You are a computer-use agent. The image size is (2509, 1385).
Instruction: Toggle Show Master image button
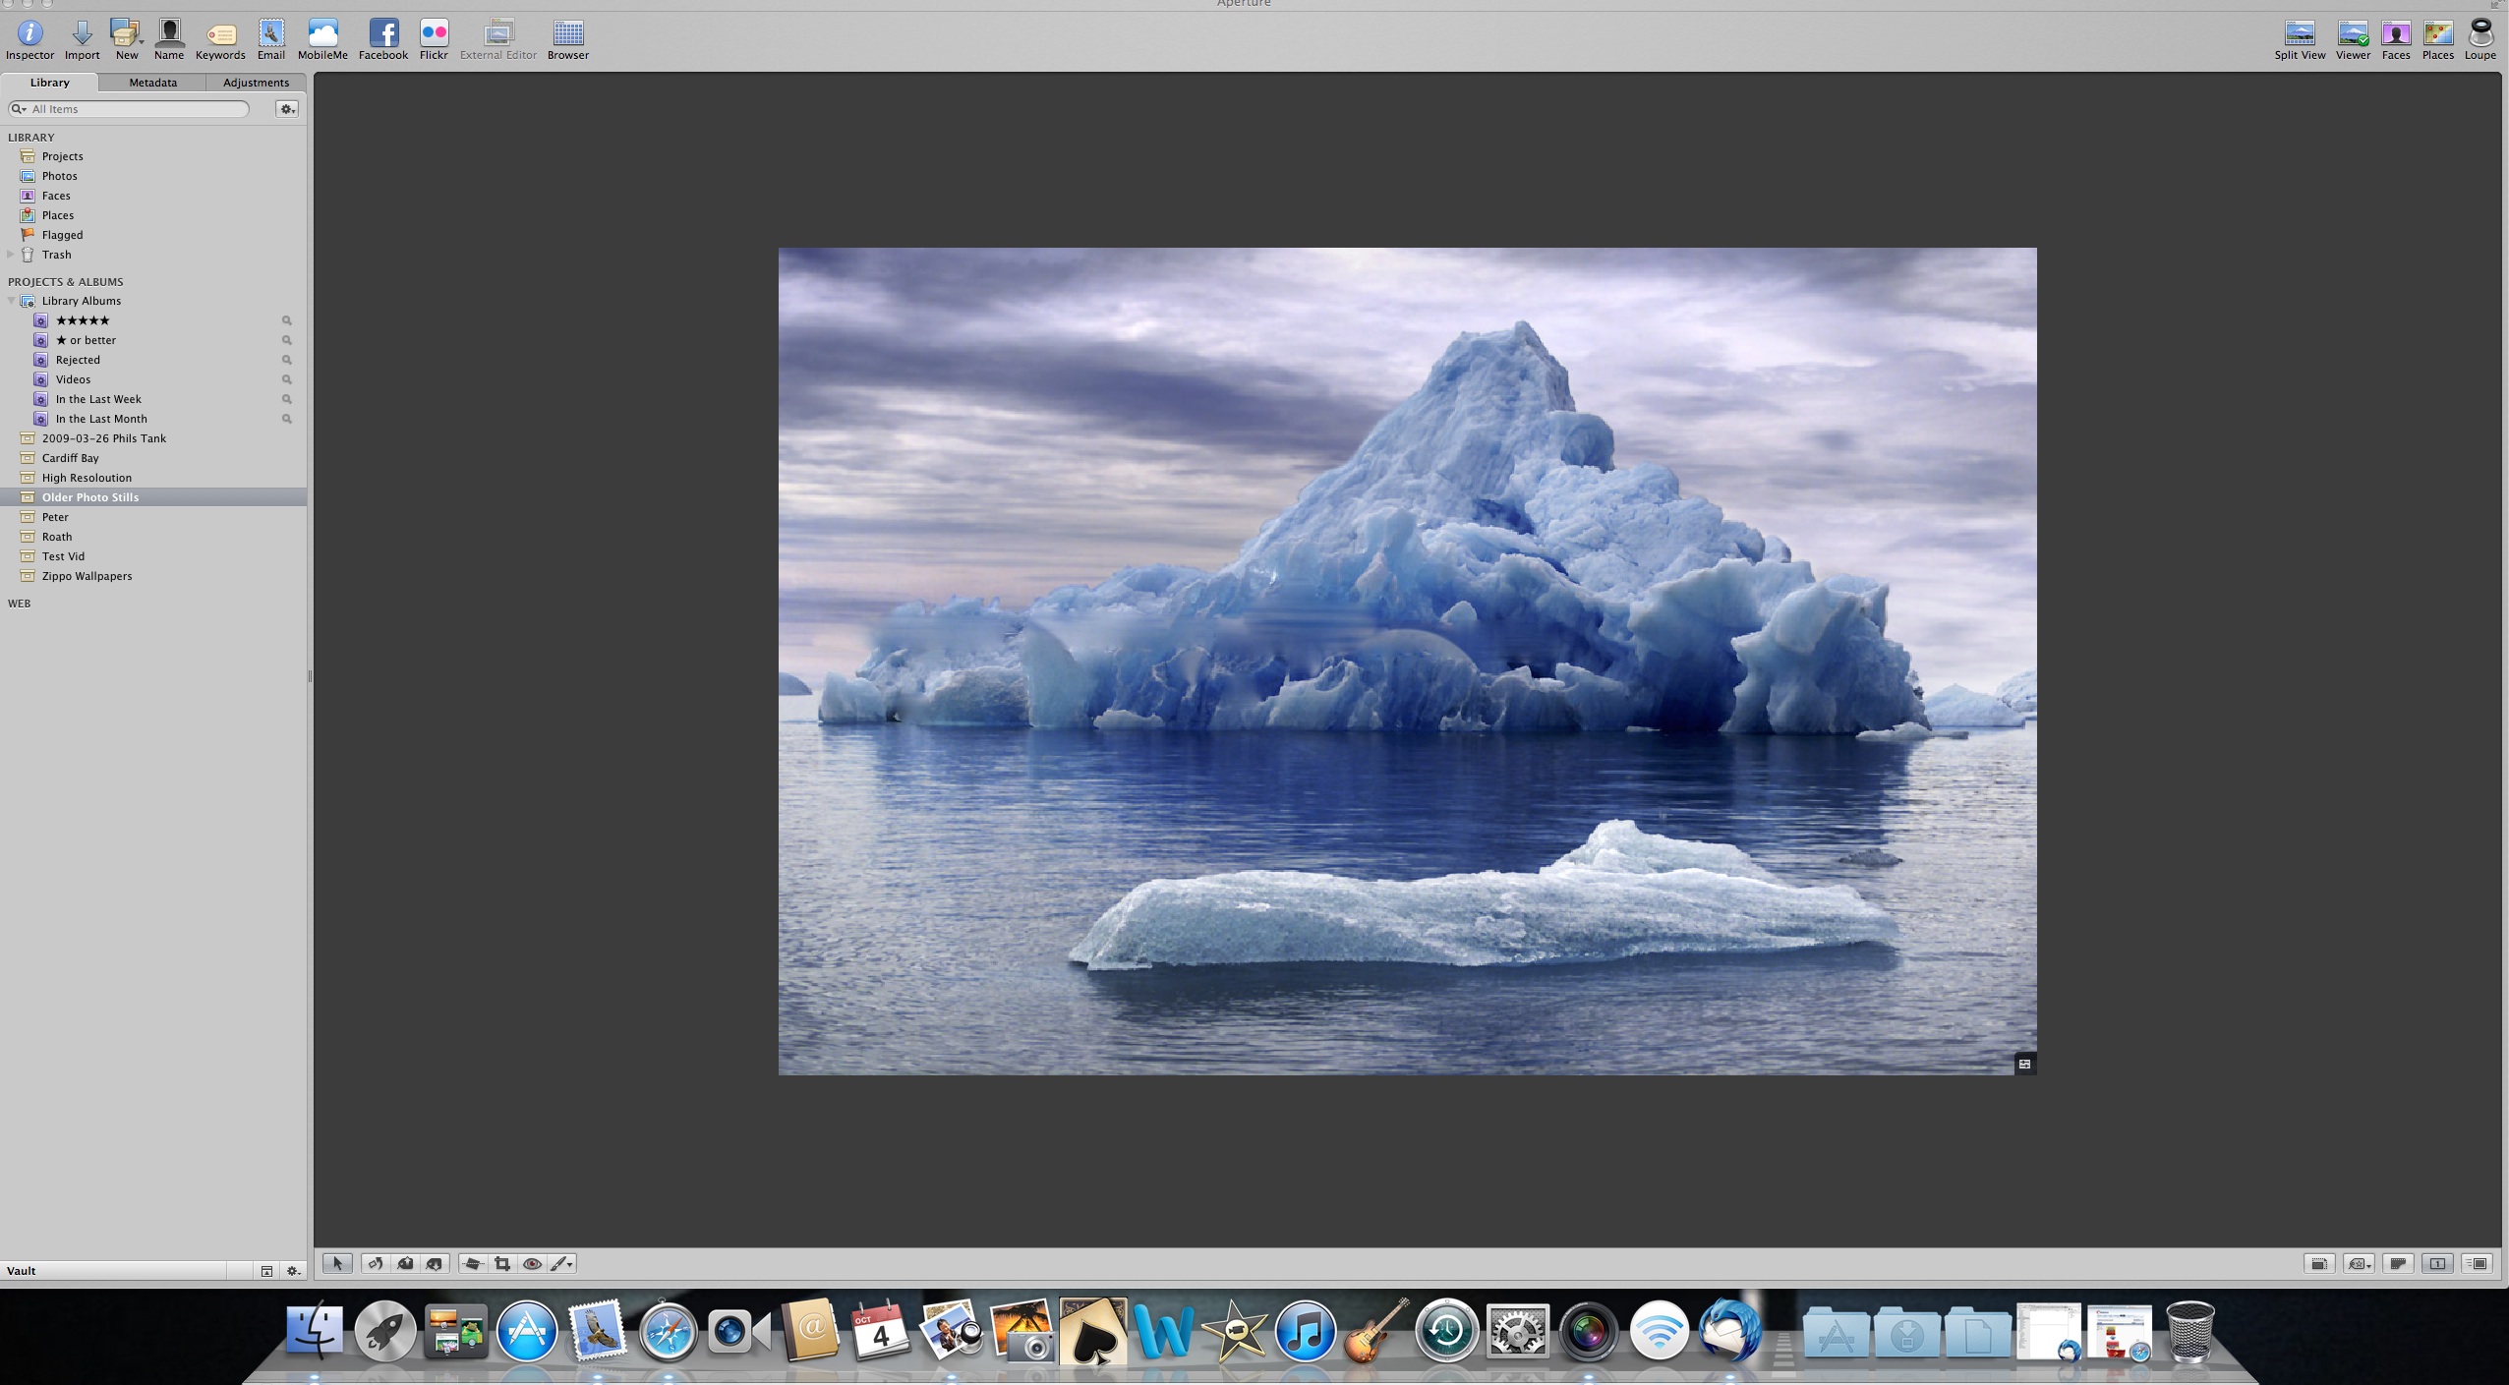pyautogui.click(x=2398, y=1263)
